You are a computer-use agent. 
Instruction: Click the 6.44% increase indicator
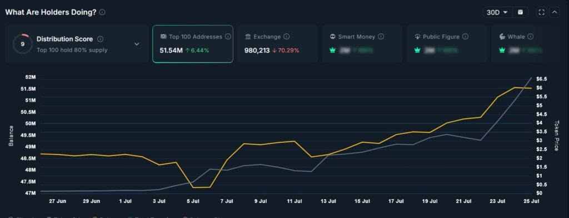(x=197, y=50)
